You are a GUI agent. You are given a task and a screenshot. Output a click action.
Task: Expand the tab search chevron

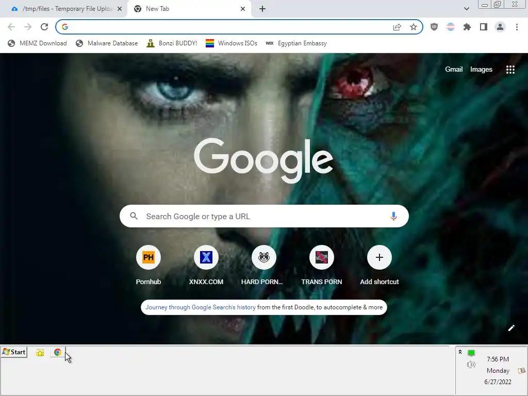466,9
